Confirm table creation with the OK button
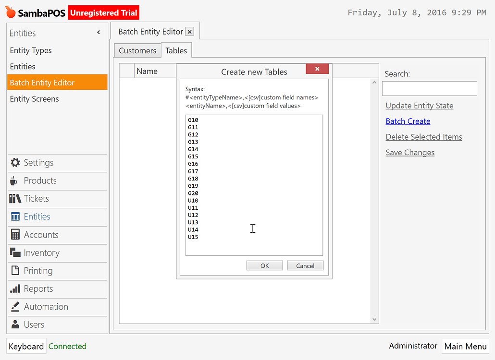 click(264, 265)
